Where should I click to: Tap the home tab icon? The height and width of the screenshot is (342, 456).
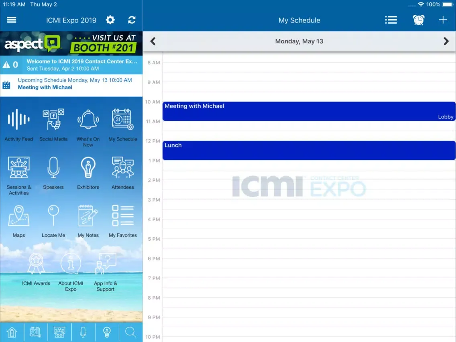pos(12,332)
